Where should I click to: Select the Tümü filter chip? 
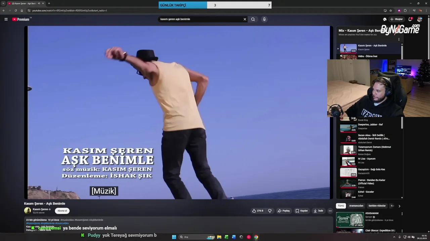pos(341,206)
